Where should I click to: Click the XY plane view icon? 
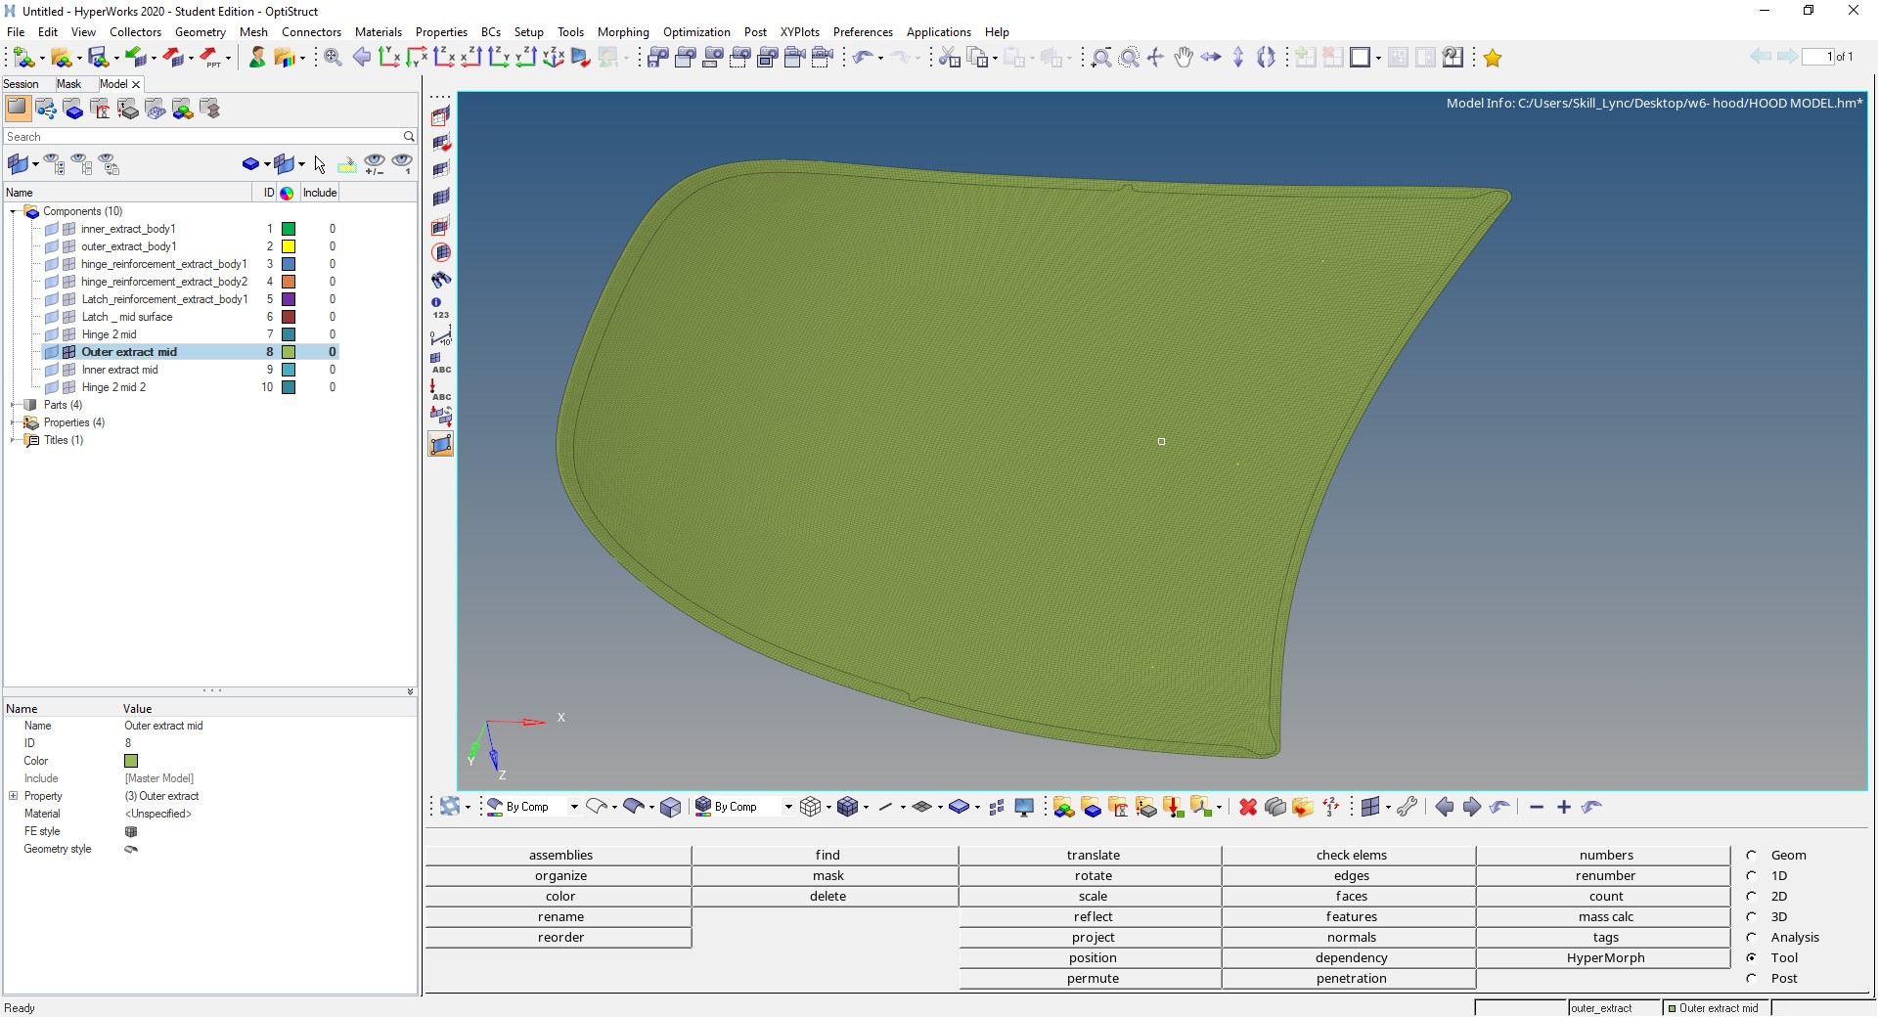point(389,58)
